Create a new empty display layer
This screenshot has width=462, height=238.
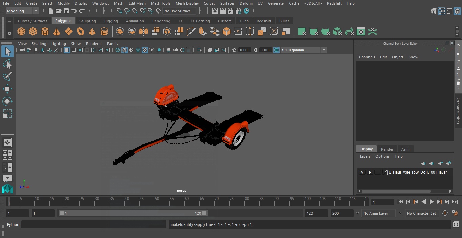pyautogui.click(x=440, y=163)
